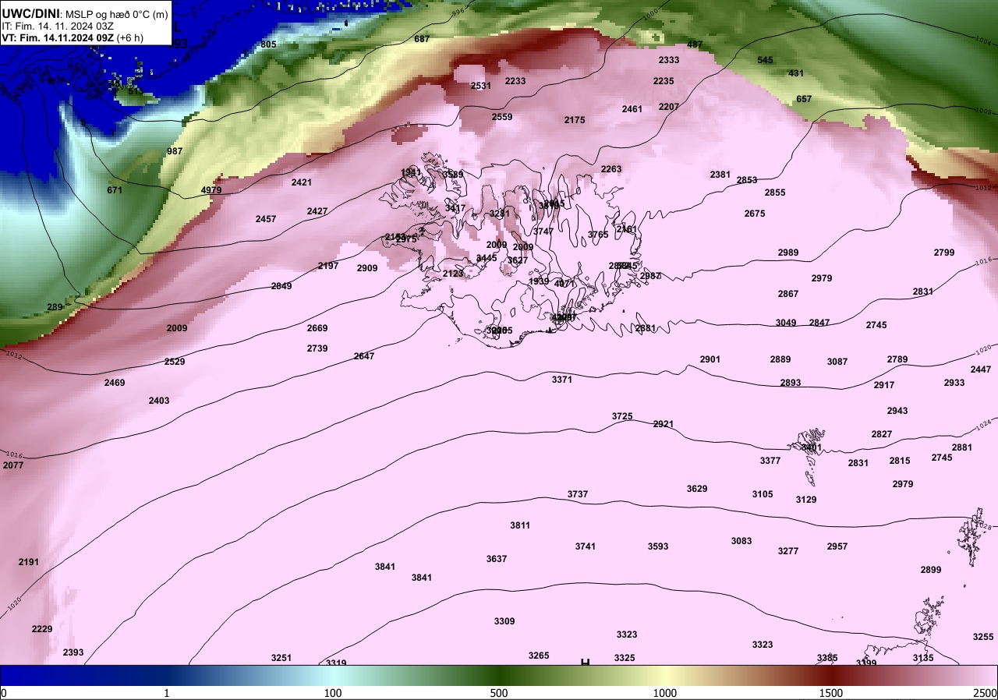Click the 3251 height value
Image resolution: width=998 pixels, height=700 pixels.
[x=281, y=658]
